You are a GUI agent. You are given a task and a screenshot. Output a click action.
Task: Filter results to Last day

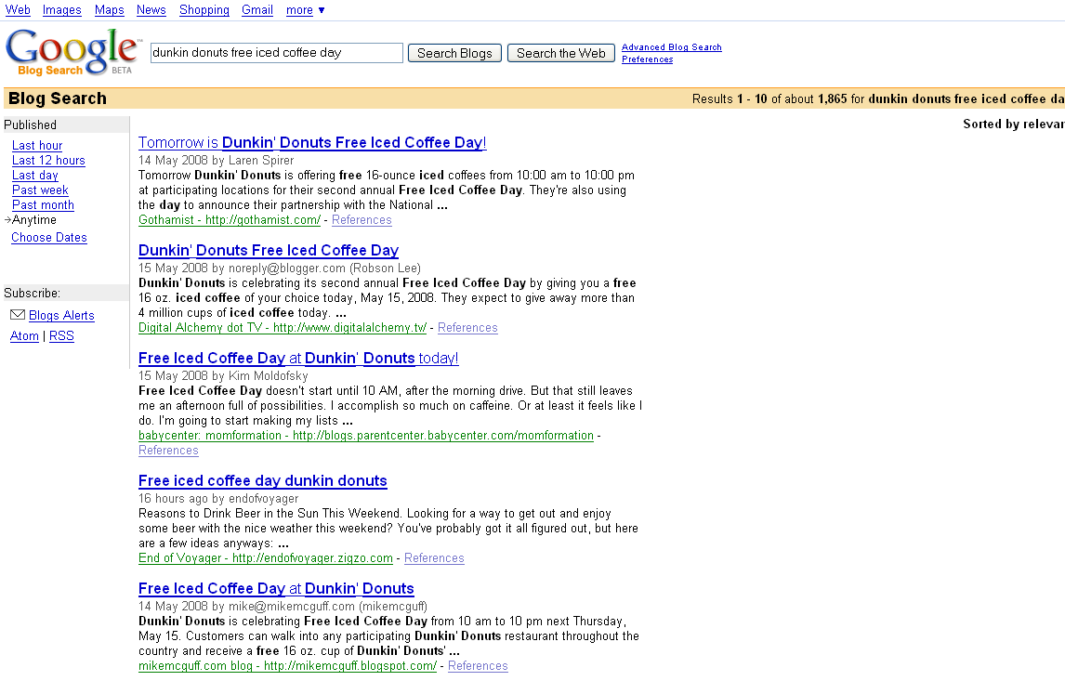click(x=34, y=176)
